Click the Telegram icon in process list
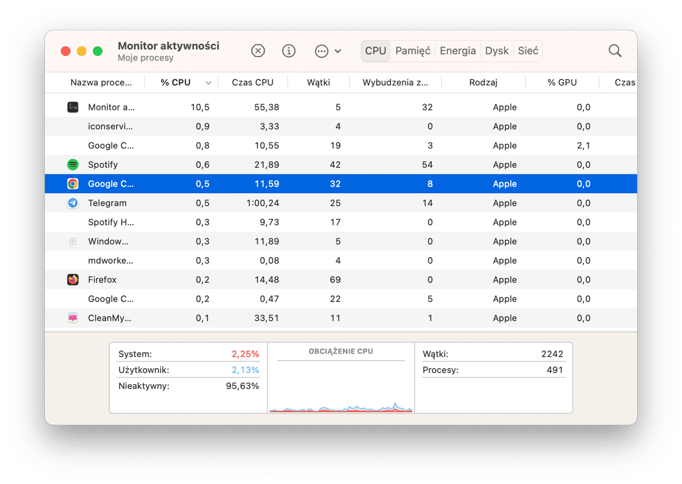 [73, 203]
